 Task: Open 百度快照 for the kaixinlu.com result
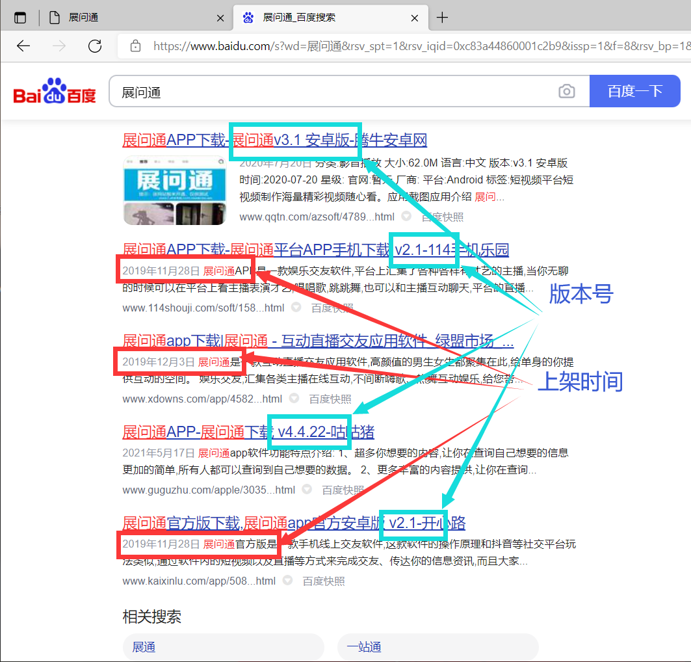324,581
